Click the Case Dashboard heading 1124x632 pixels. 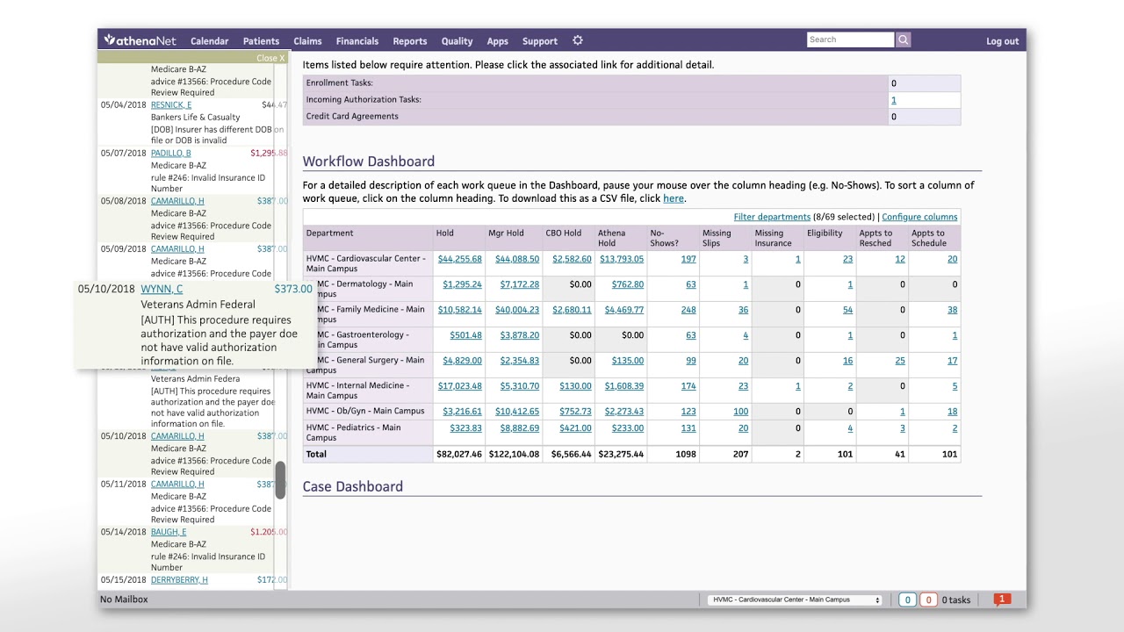353,486
